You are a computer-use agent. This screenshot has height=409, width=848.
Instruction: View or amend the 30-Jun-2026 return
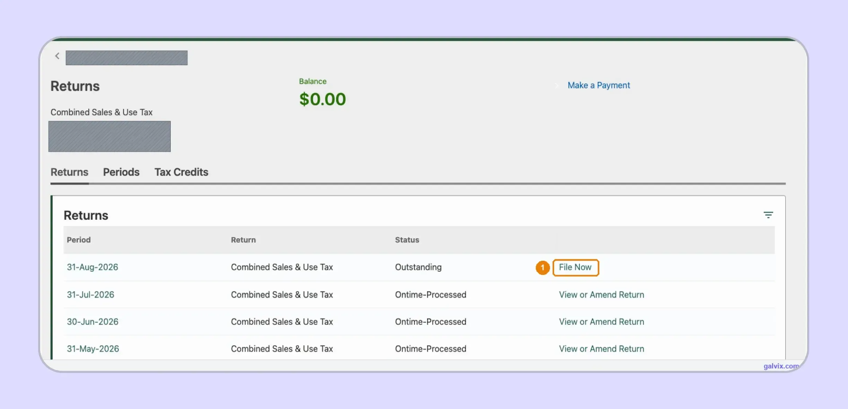pos(602,322)
